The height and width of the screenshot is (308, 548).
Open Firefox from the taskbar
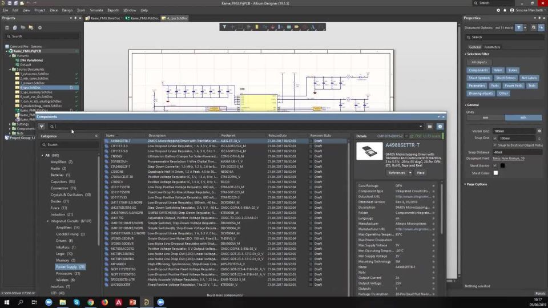coord(104,302)
